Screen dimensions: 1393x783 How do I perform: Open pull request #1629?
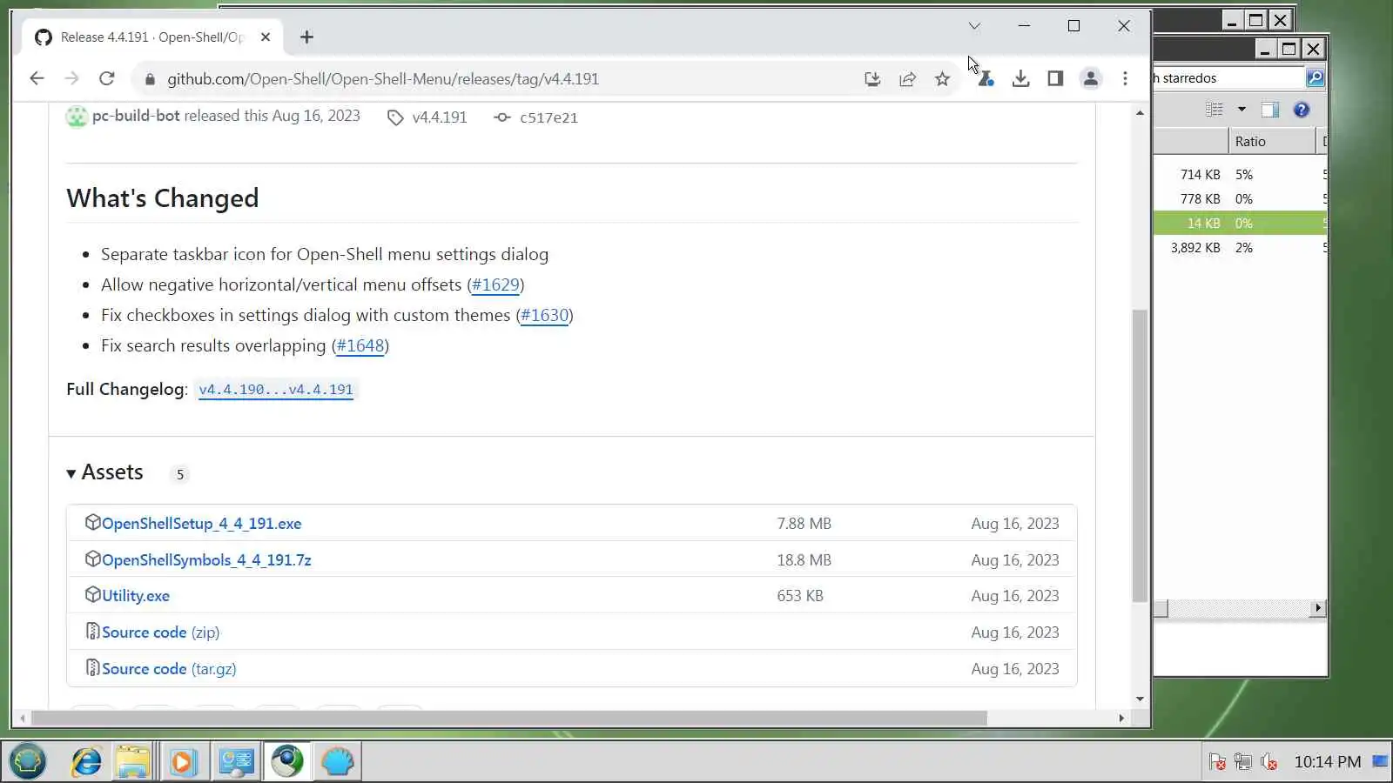click(495, 284)
